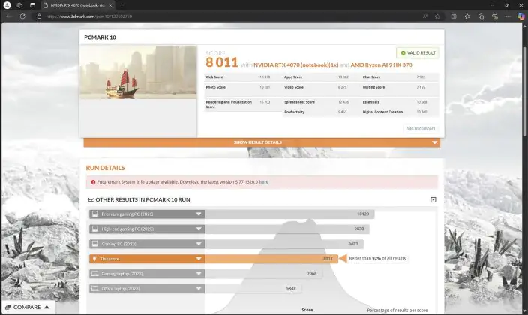Open the Collections icon in toolbar
528x315 pixels.
481,16
